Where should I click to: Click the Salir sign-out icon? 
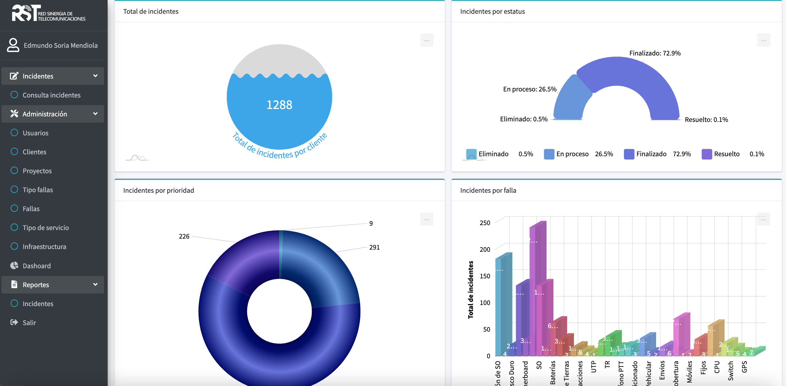(x=14, y=322)
